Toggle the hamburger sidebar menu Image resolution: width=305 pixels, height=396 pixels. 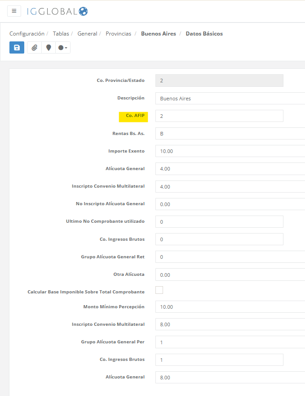[14, 11]
